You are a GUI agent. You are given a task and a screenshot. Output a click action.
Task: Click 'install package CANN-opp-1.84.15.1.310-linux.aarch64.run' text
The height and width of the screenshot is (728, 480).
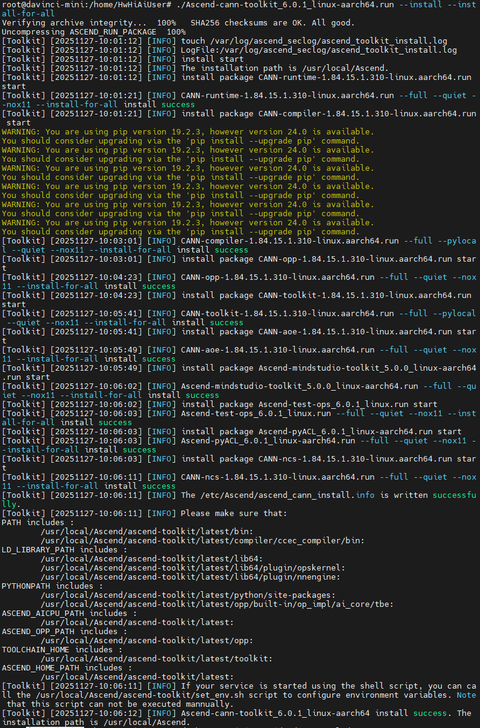pos(317,259)
